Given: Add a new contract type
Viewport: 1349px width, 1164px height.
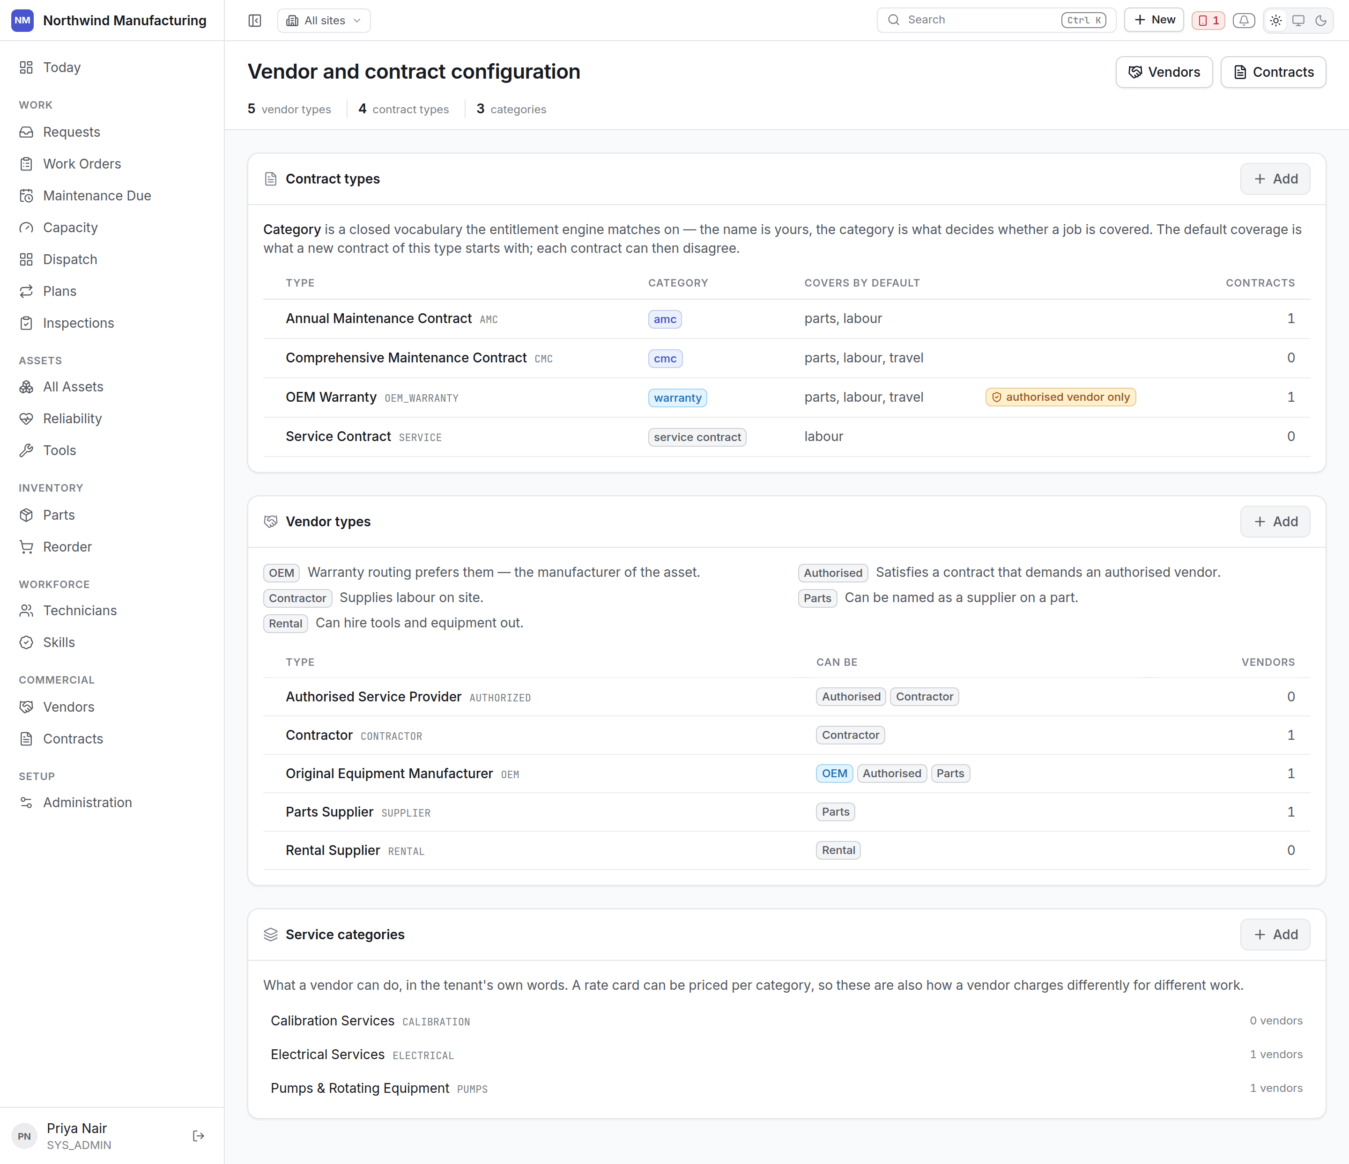Looking at the screenshot, I should [x=1275, y=179].
